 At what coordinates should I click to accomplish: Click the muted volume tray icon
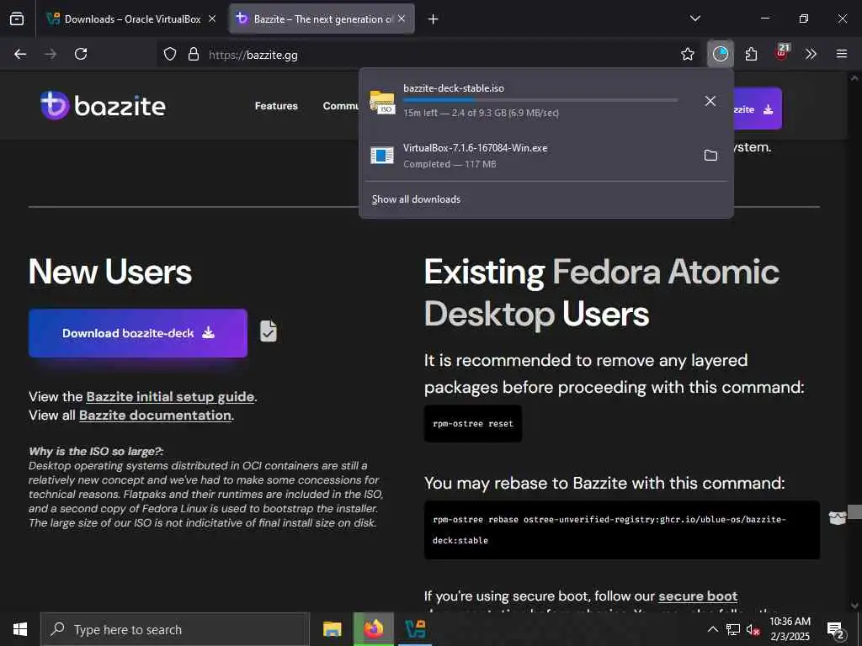[753, 629]
